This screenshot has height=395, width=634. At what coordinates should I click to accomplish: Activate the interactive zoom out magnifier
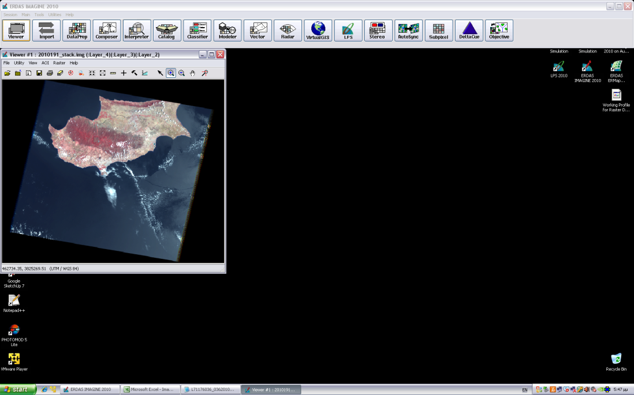[x=181, y=73]
